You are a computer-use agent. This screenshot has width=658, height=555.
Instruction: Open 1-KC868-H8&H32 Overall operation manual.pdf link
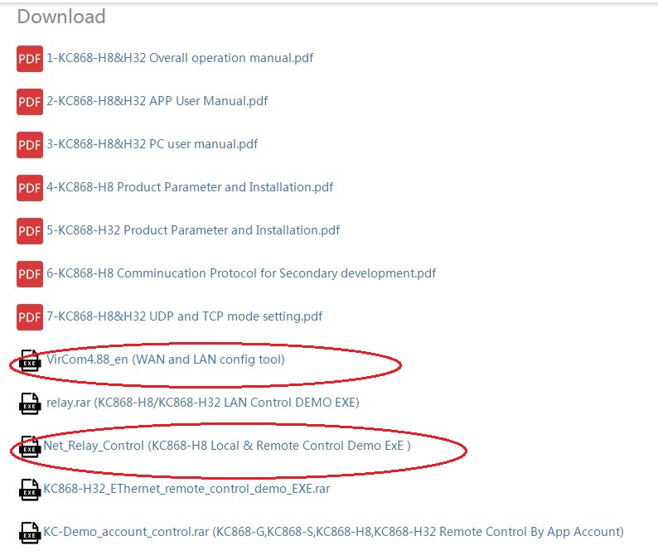(180, 58)
